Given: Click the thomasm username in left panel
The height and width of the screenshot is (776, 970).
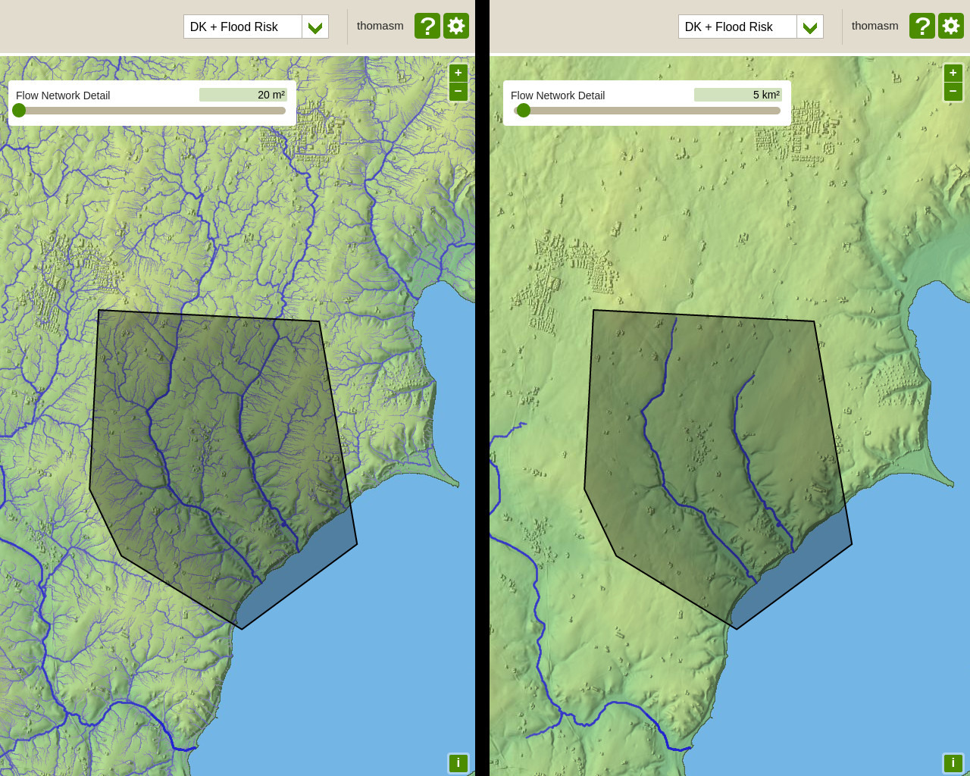Looking at the screenshot, I should 380,26.
